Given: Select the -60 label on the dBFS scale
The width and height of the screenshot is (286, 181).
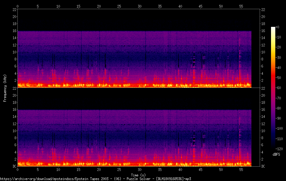Looking at the screenshot, I should [279, 88].
